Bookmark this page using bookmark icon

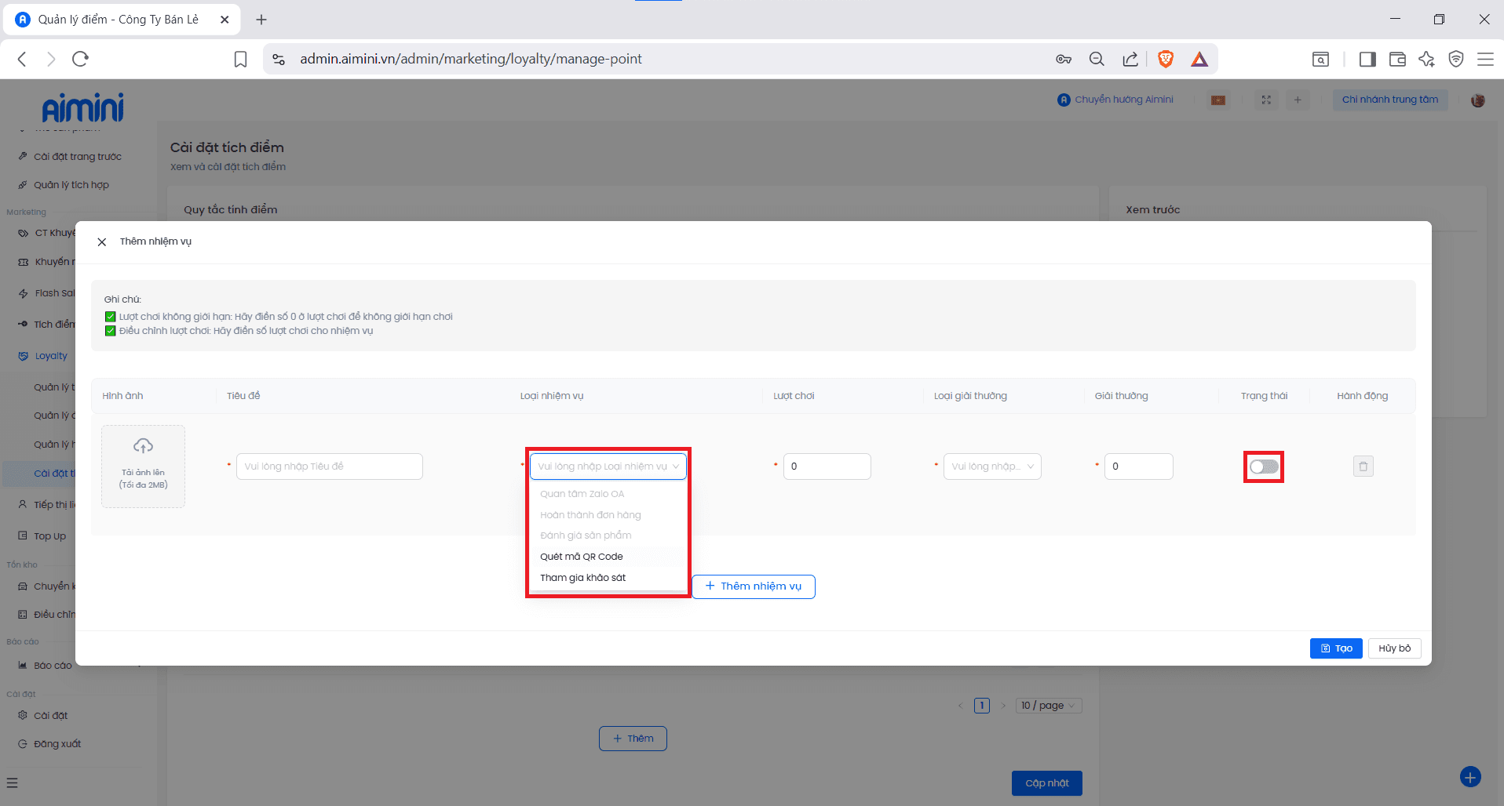tap(241, 59)
